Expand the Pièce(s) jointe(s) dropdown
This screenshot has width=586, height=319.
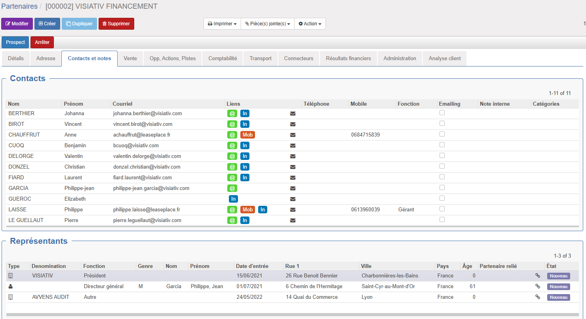click(267, 24)
